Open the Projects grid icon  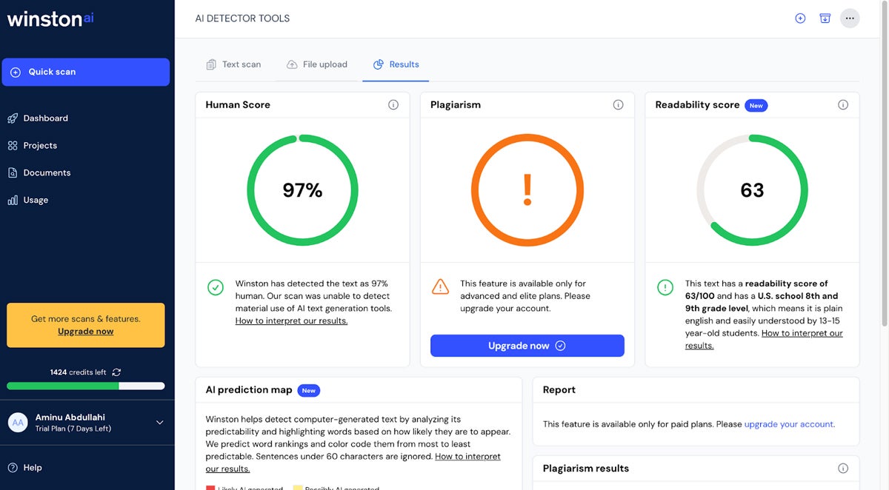point(13,146)
